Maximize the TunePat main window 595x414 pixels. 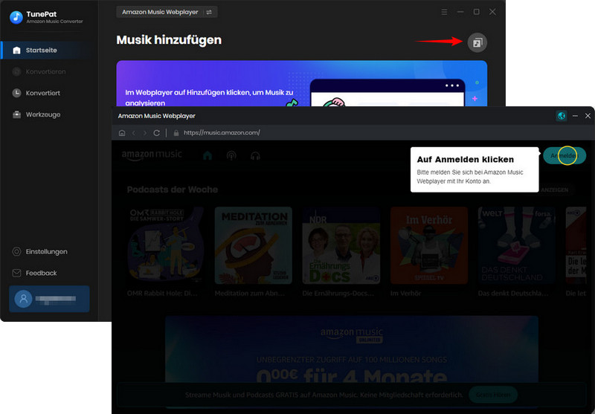(476, 12)
